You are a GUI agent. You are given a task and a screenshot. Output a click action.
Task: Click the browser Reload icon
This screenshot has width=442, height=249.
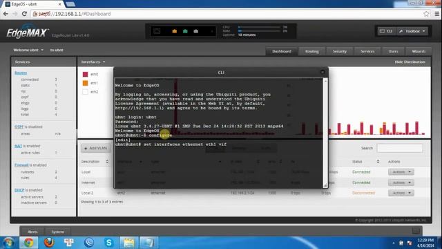(x=25, y=14)
